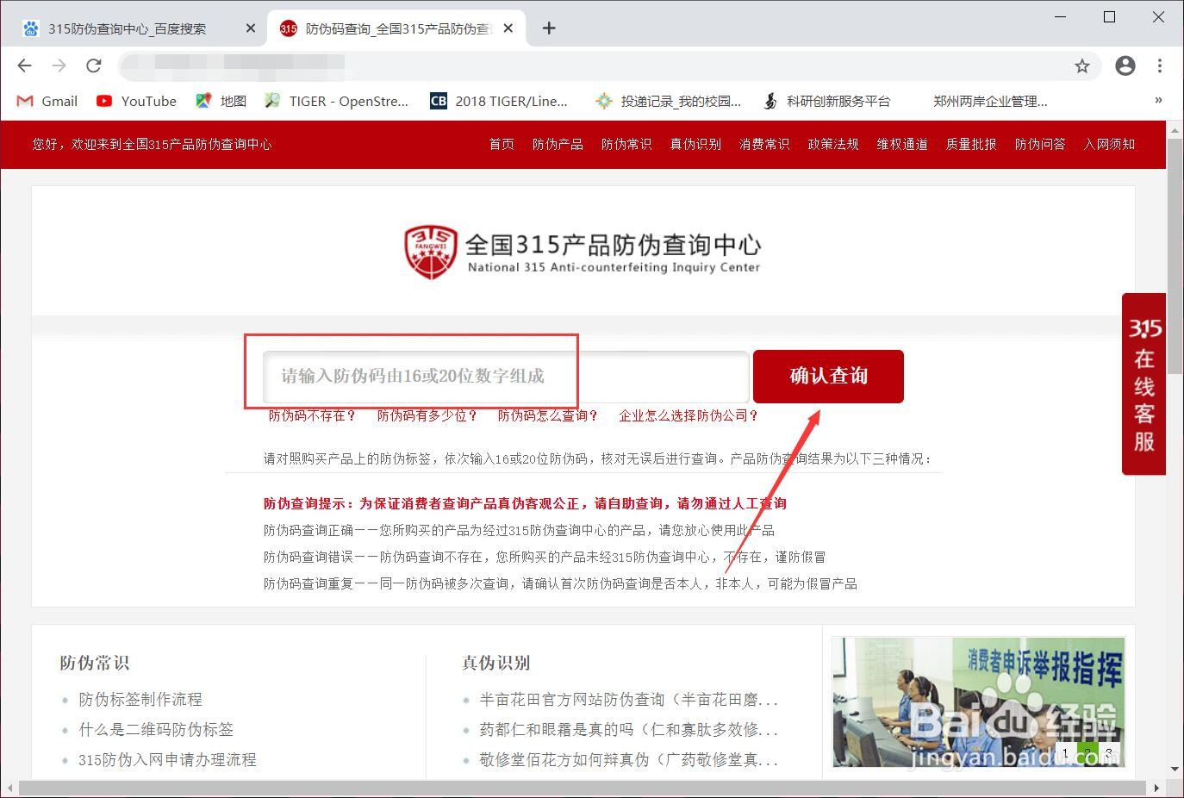This screenshot has width=1184, height=798.
Task: Open the 质量批报 menu item
Action: point(971,144)
